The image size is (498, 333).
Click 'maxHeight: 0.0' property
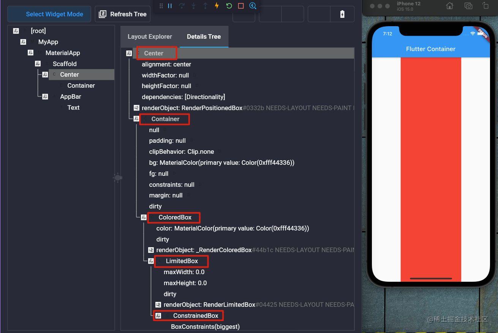[x=185, y=283]
